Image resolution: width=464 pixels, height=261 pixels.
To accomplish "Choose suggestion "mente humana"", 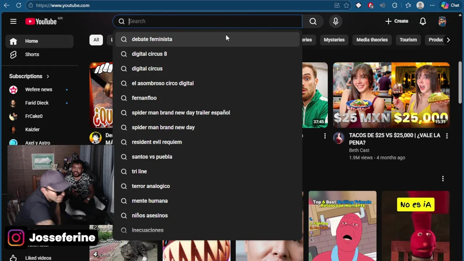I will [207, 201].
